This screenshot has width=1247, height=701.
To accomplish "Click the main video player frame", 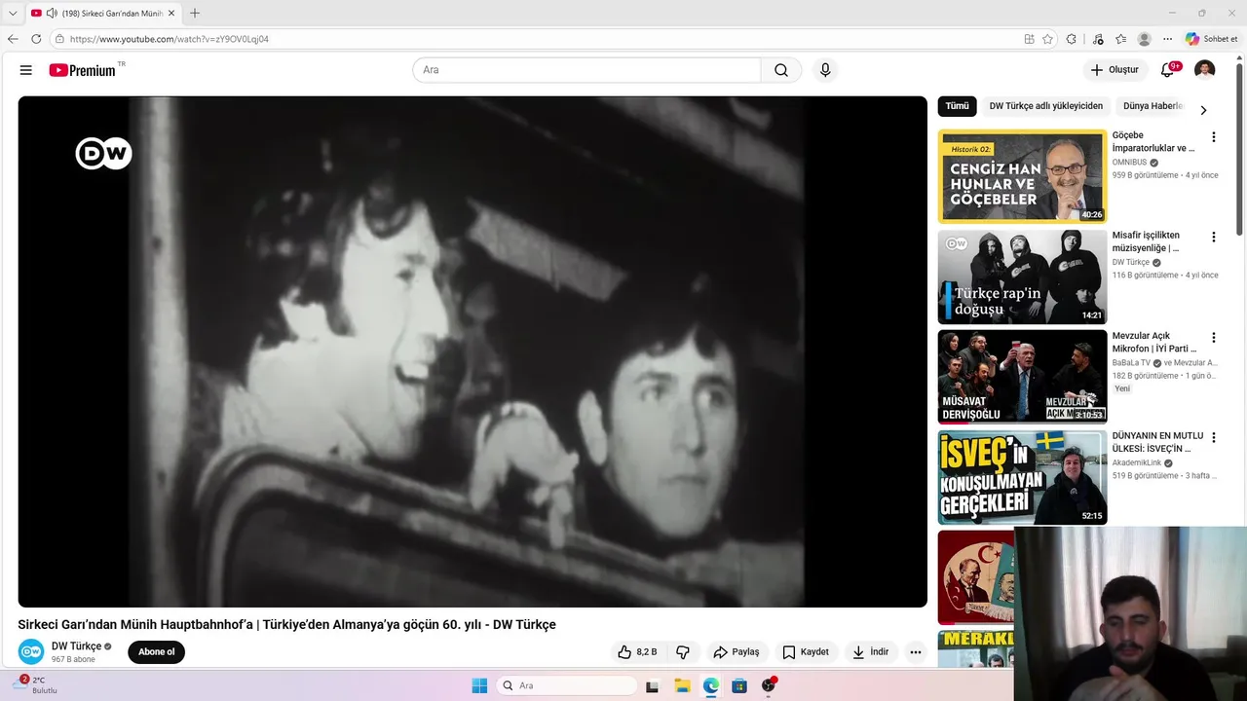I will pyautogui.click(x=472, y=351).
